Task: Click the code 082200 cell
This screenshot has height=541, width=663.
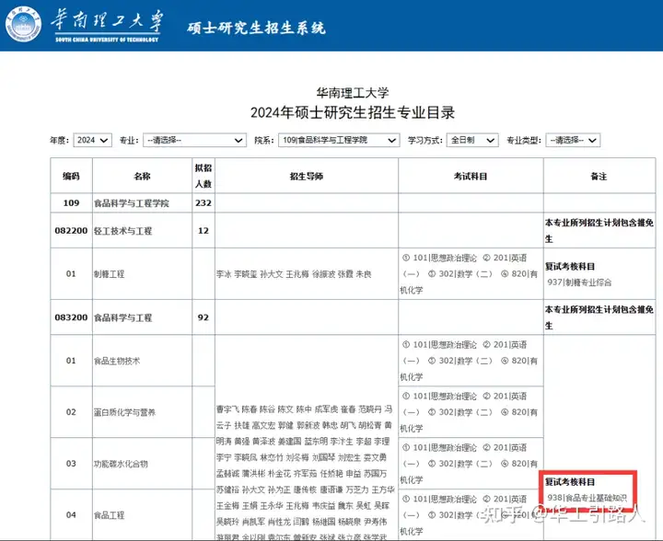Action: pos(71,231)
